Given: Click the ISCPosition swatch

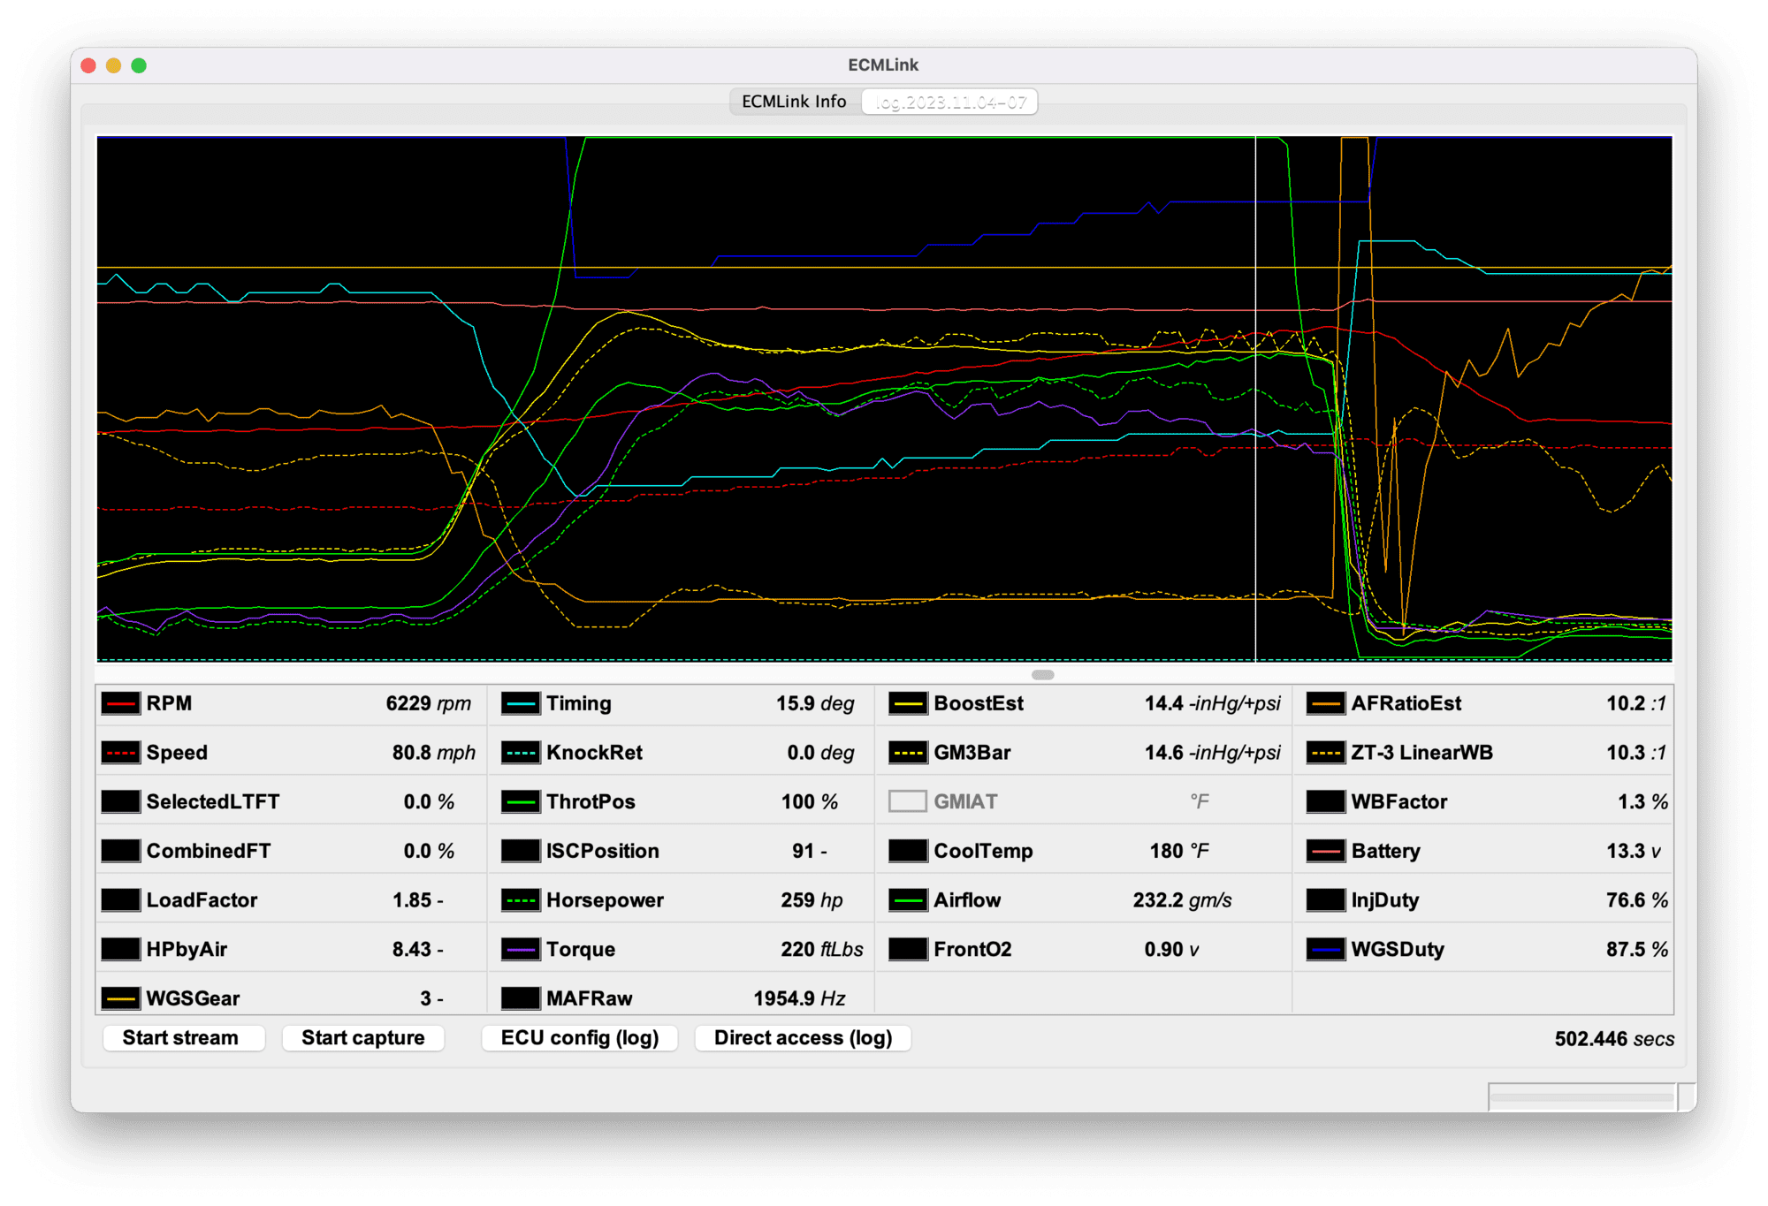Looking at the screenshot, I should [x=521, y=851].
